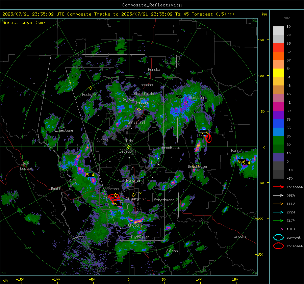304x284 pixels.
Task: Click the UTC timestamp header text
Action: [x=118, y=14]
